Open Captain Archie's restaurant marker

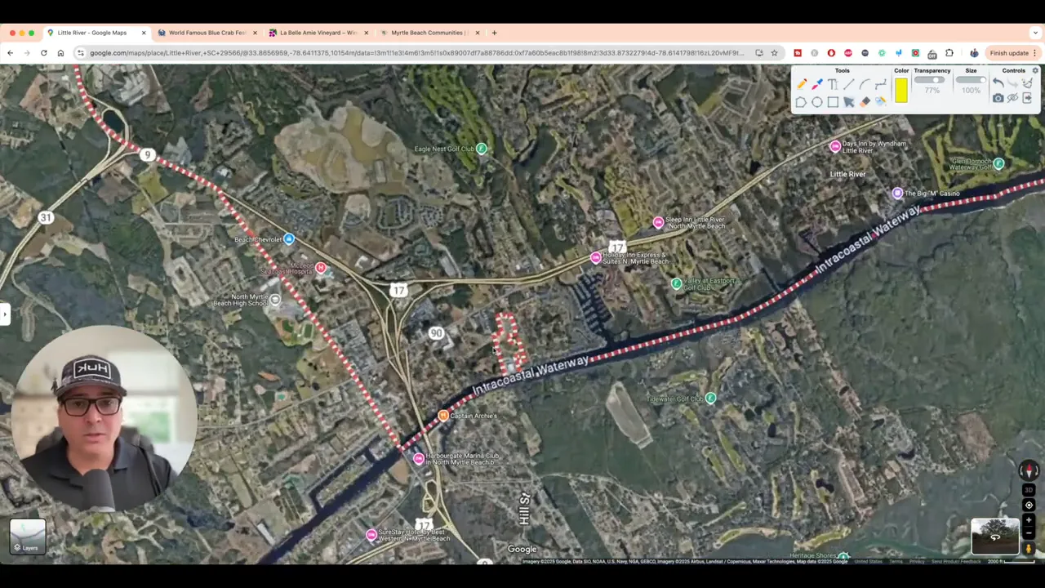[x=443, y=416]
